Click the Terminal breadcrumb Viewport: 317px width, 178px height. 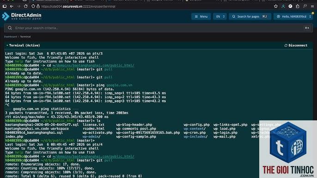tap(25, 37)
